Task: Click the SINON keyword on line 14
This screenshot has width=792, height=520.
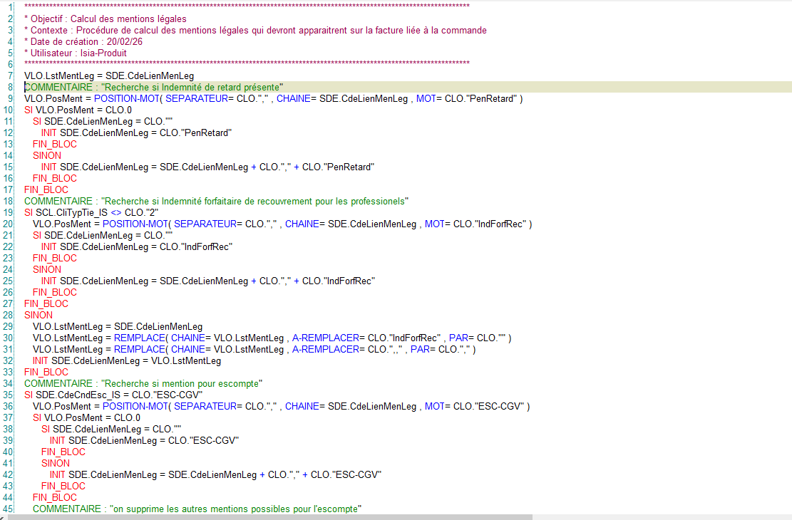Action: click(x=47, y=155)
